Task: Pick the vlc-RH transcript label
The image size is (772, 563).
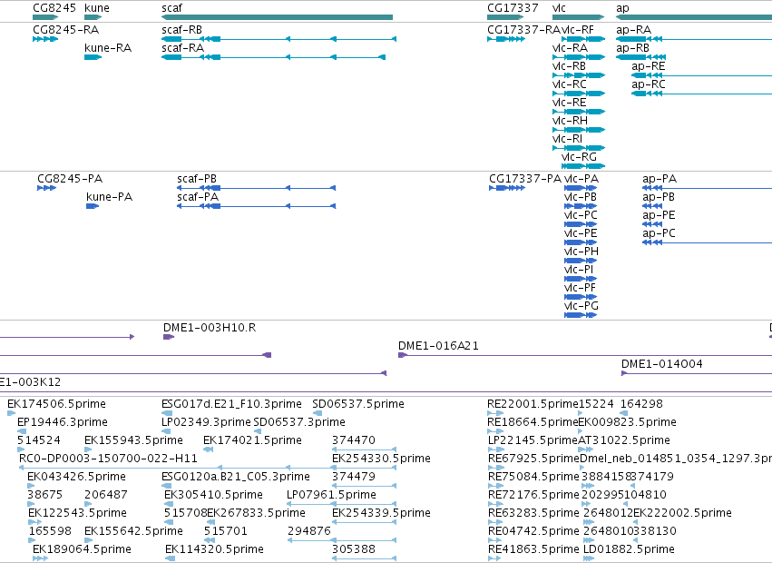Action: (570, 121)
